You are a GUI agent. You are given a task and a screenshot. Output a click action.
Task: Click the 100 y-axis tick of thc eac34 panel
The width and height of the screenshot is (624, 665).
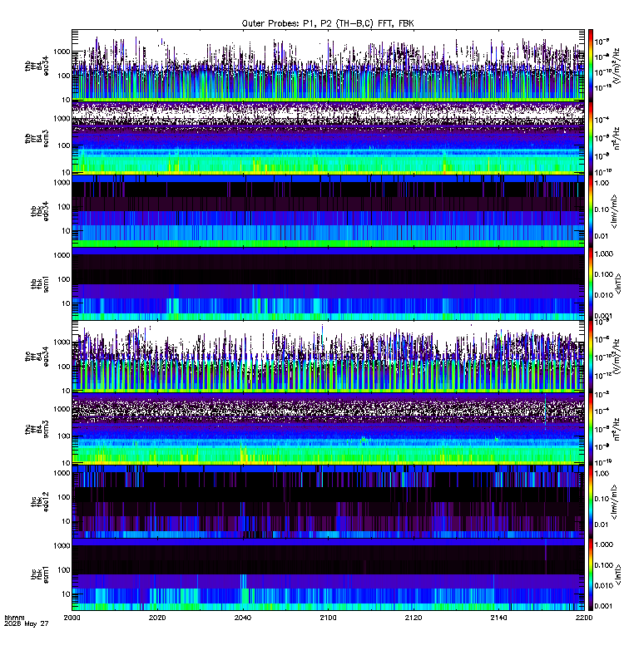pyautogui.click(x=65, y=367)
